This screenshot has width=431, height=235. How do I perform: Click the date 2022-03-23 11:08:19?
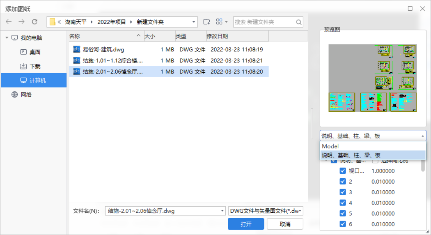pyautogui.click(x=237, y=49)
